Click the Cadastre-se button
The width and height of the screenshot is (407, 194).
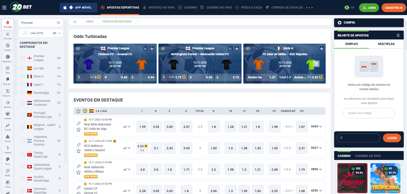point(394,8)
